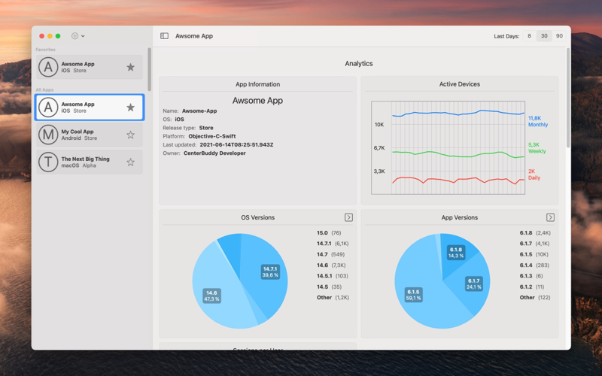Star The Next Big Thing app
Viewport: 602px width, 376px height.
tap(130, 162)
